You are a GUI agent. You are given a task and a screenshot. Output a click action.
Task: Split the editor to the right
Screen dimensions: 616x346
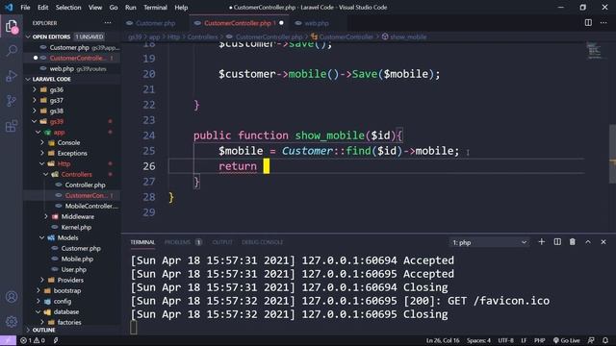coord(588,23)
